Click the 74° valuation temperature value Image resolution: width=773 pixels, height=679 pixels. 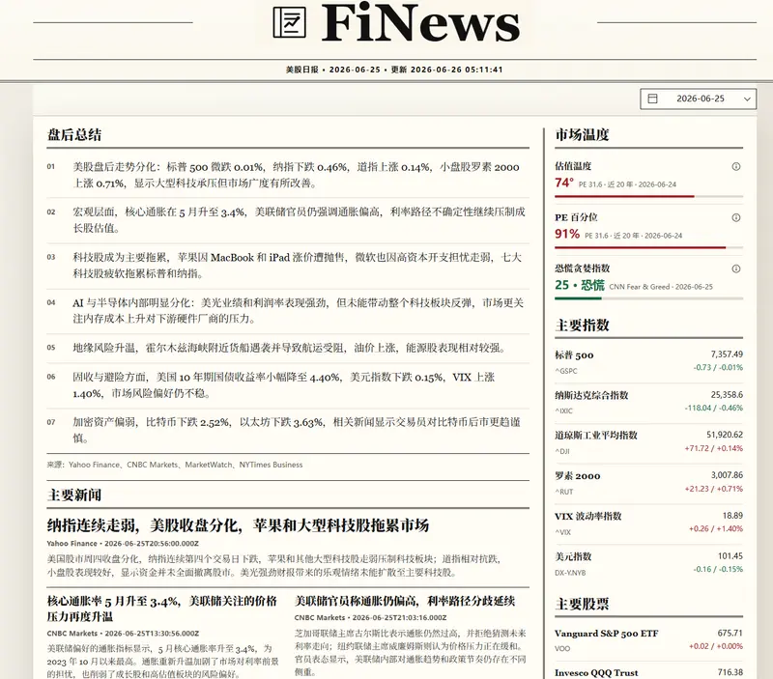coord(564,183)
